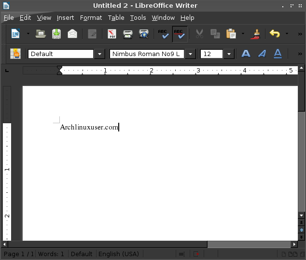
Task: Open the Format menu
Action: (x=91, y=18)
